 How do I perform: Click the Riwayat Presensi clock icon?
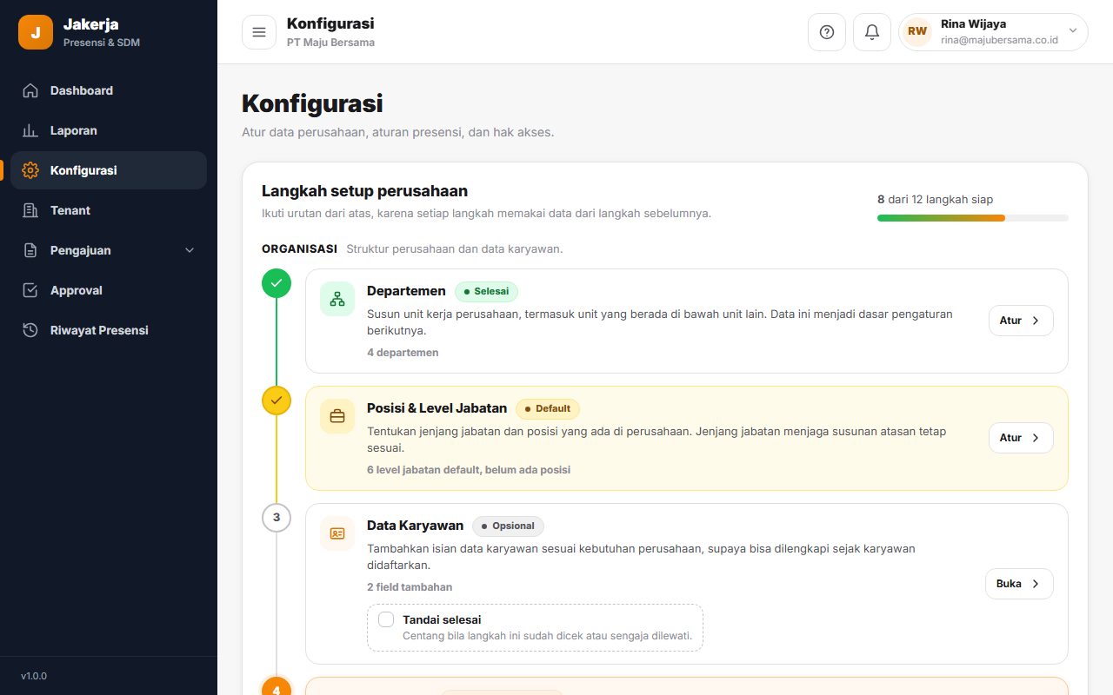point(30,330)
